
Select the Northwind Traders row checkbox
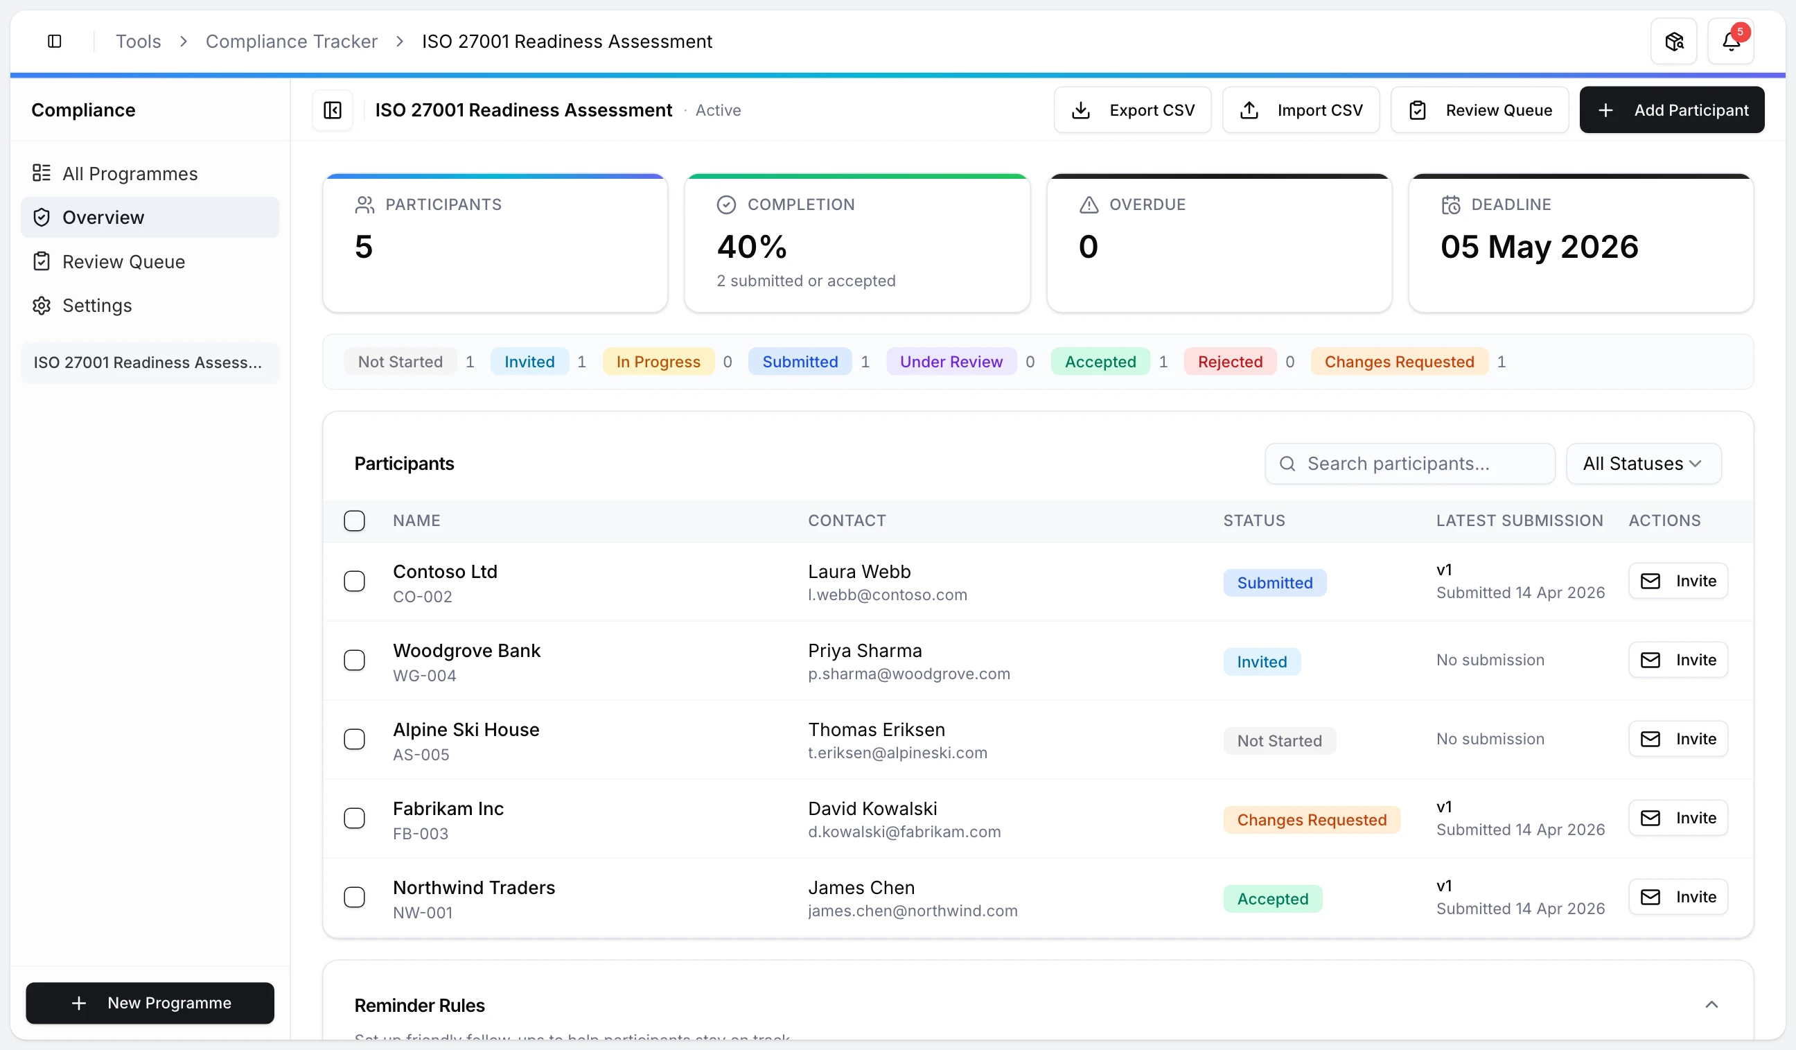(x=354, y=897)
